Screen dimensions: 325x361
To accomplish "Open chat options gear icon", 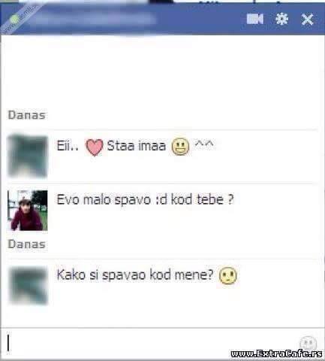I will coord(281,19).
